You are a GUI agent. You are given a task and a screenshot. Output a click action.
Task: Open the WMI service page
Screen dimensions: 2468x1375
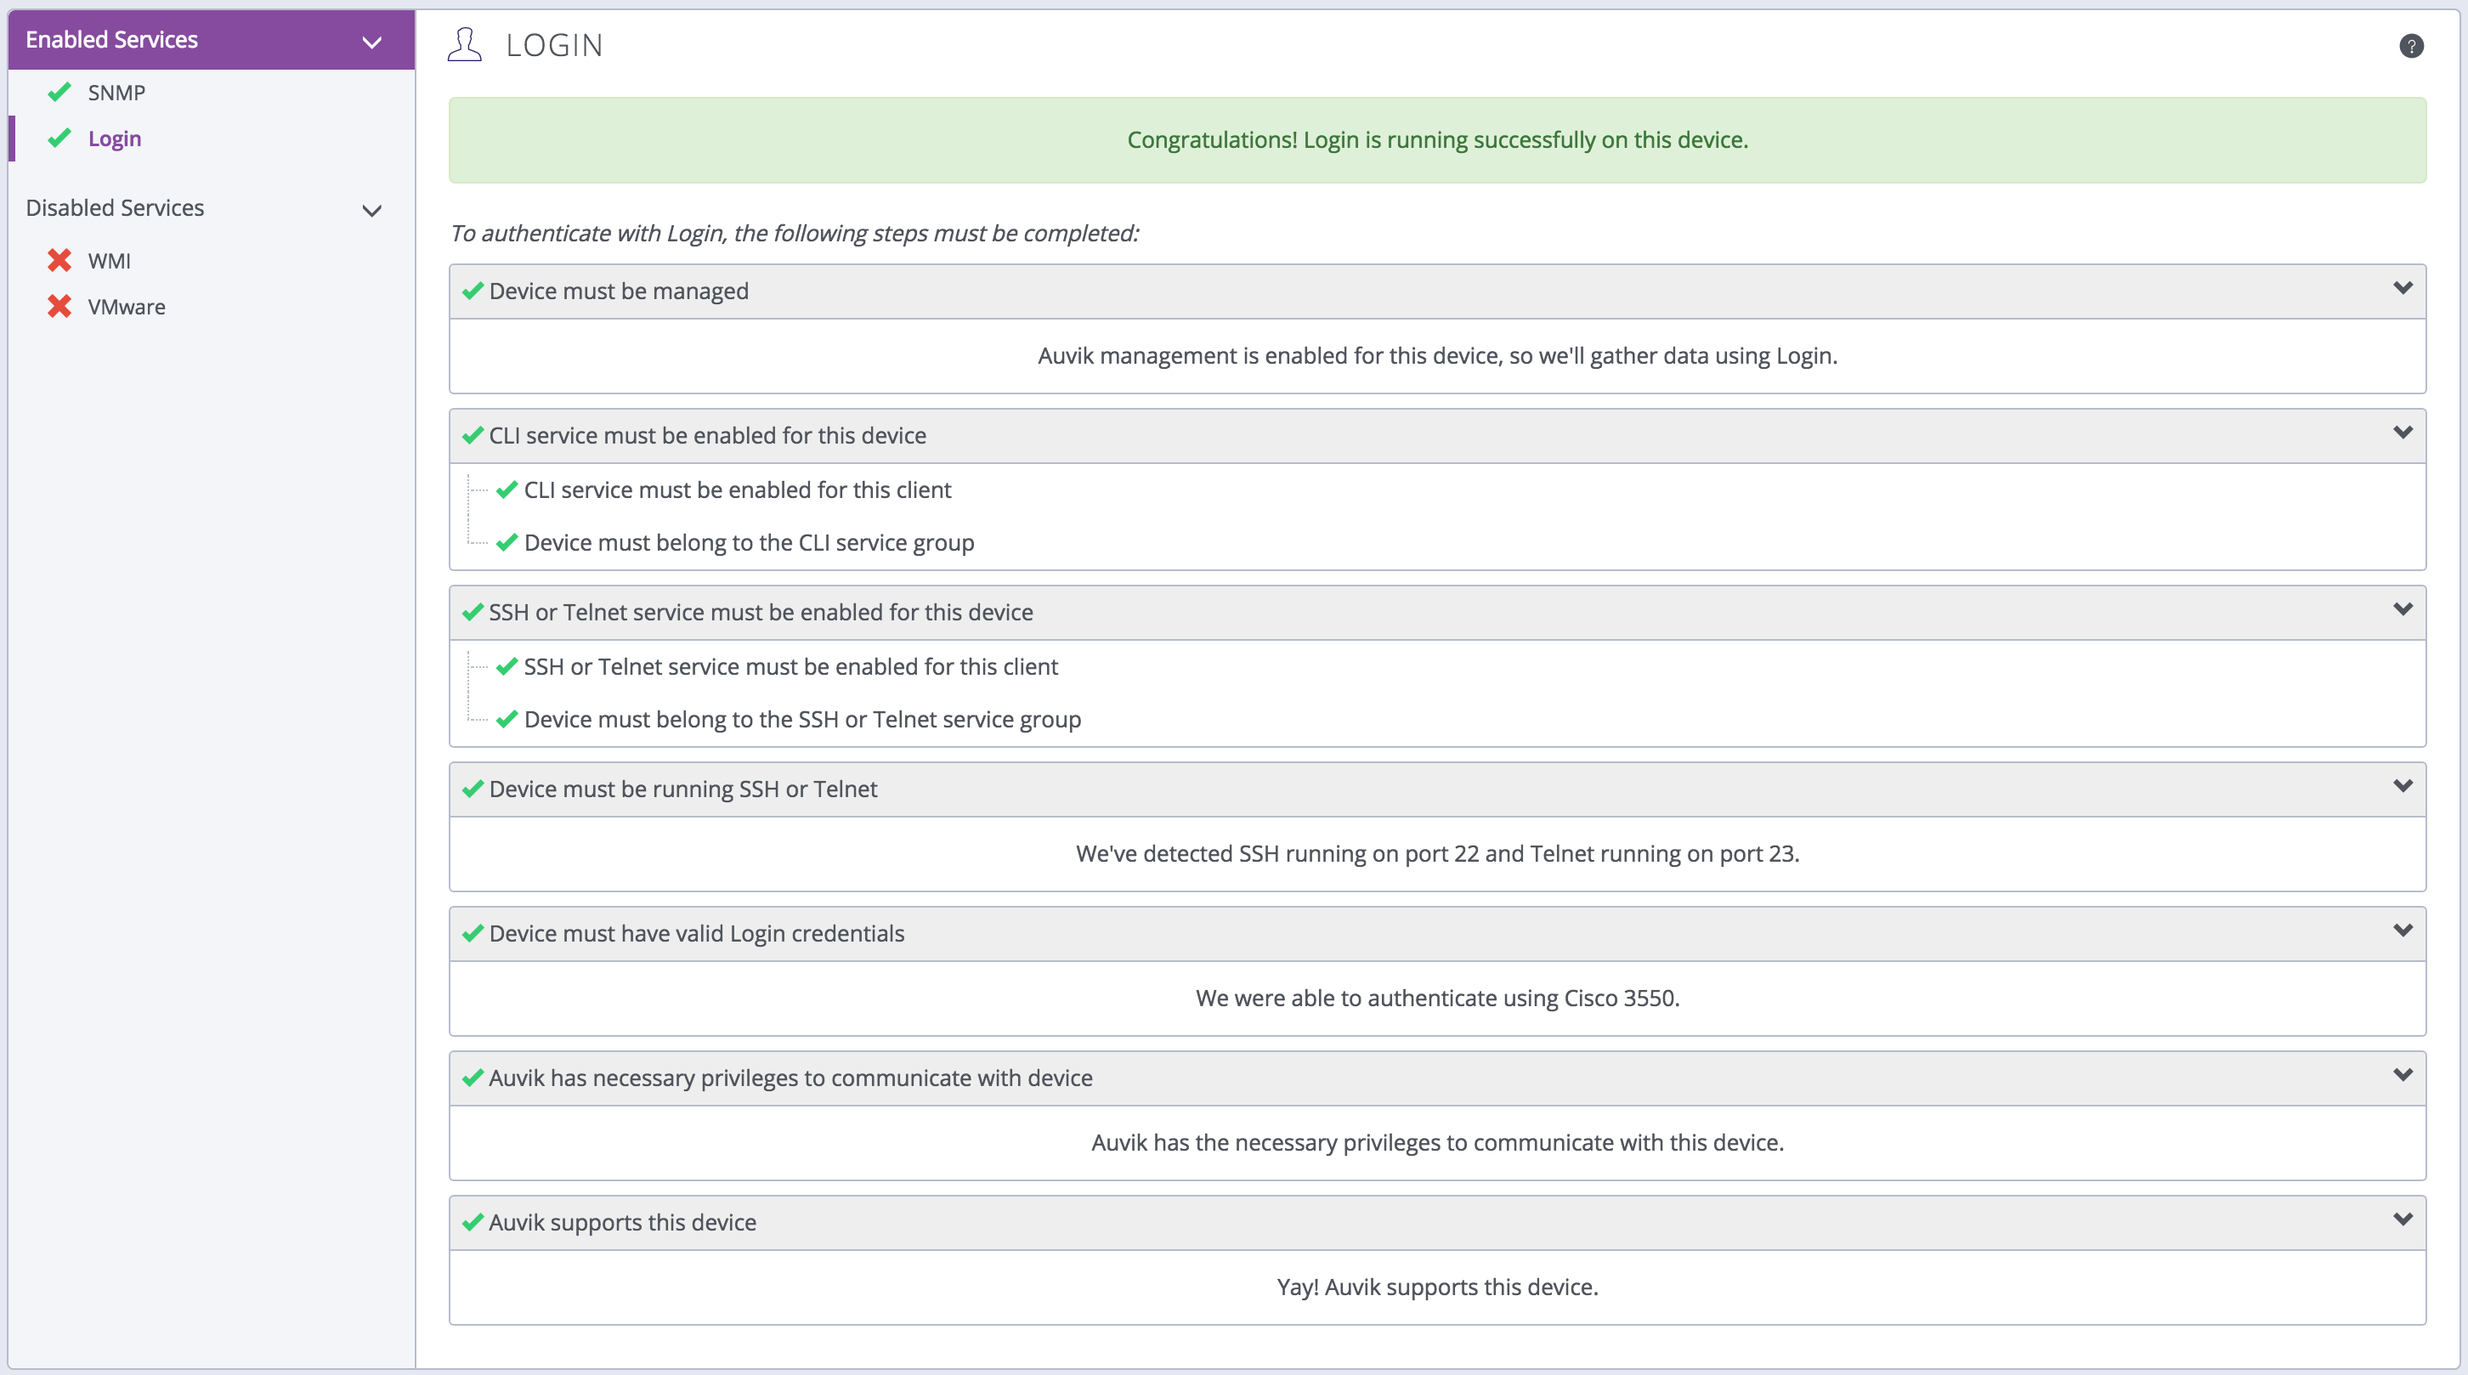(110, 261)
